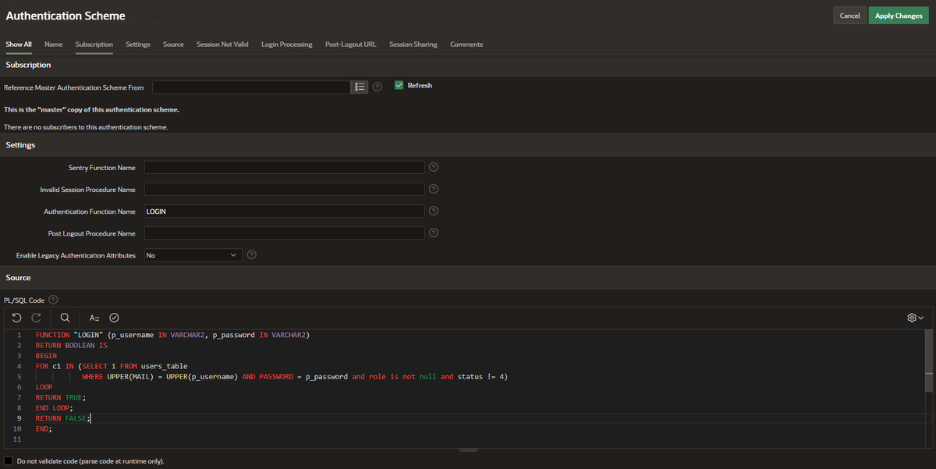Open help for Authentication Function Name
This screenshot has height=469, width=936.
tap(434, 211)
